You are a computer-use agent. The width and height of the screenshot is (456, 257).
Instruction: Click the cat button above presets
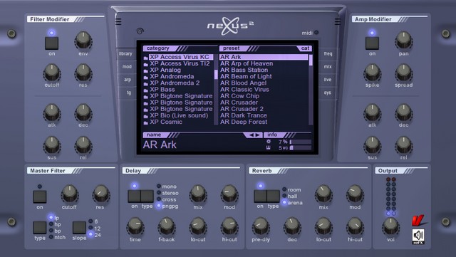tap(305, 48)
